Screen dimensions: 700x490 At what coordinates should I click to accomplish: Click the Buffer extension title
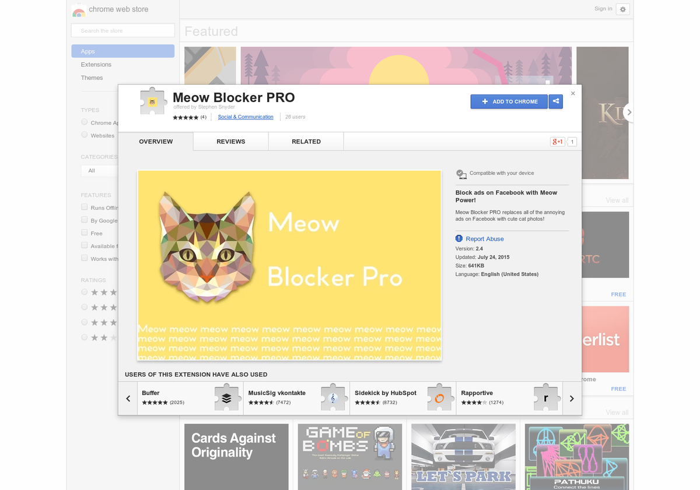[x=150, y=393]
